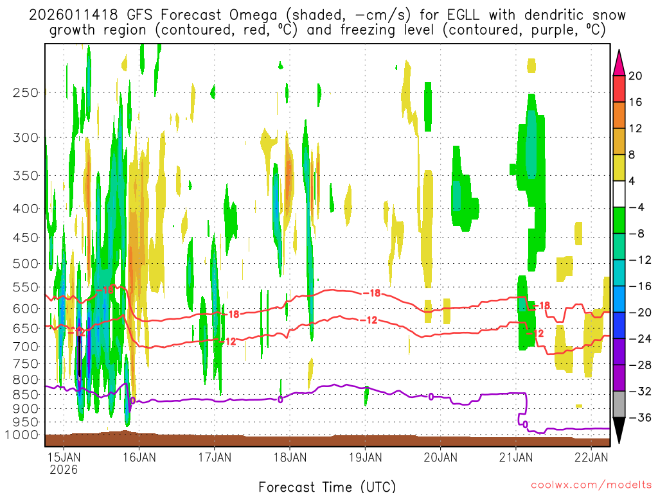Click the 250 pressure level label
658x493 pixels.
point(26,92)
